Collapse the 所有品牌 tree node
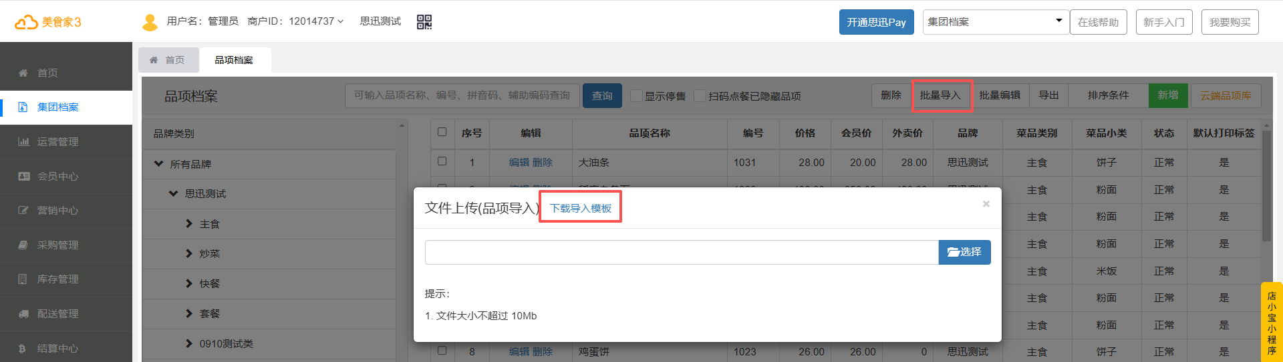 coord(158,163)
